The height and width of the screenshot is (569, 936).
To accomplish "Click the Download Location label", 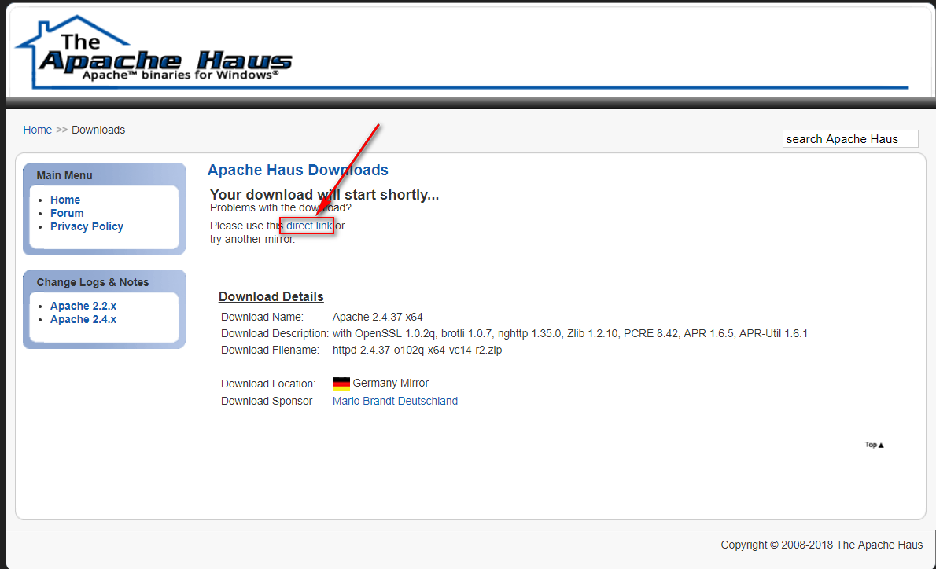I will (x=268, y=384).
